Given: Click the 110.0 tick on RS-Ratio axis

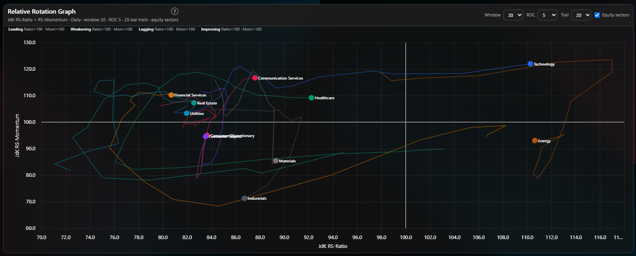Looking at the screenshot, I should pyautogui.click(x=527, y=237).
